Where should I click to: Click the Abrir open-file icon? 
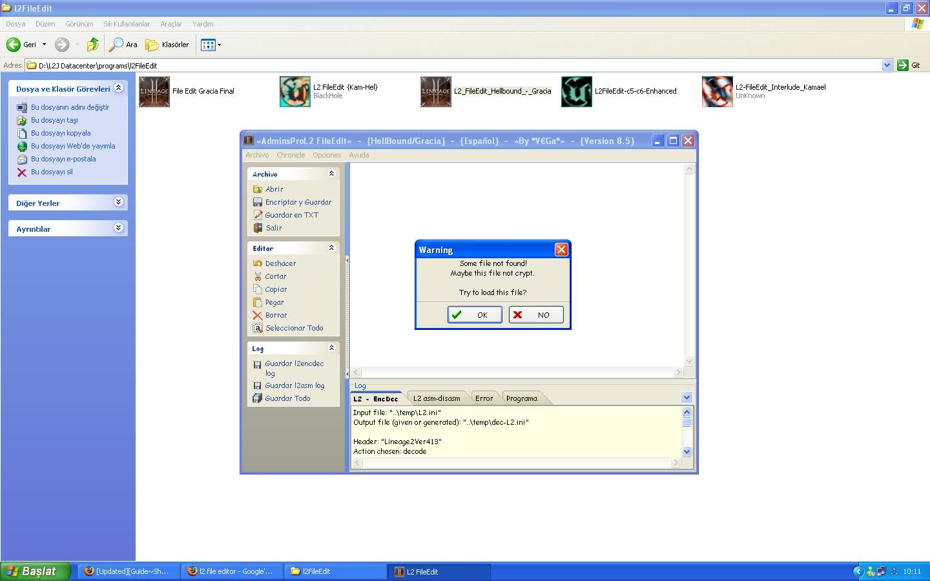click(258, 189)
